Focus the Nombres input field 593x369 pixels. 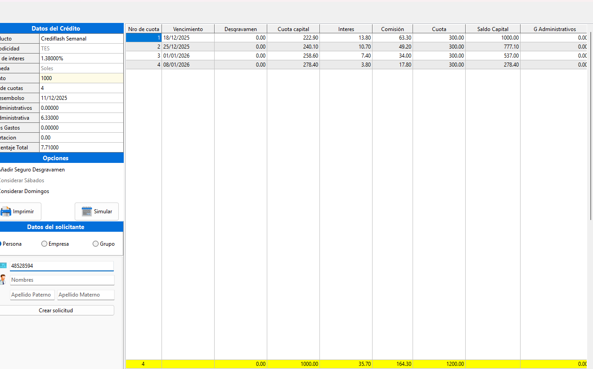tap(62, 280)
